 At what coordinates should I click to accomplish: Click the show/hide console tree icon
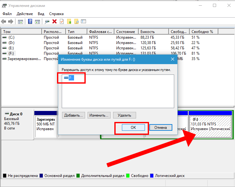pos(20,22)
